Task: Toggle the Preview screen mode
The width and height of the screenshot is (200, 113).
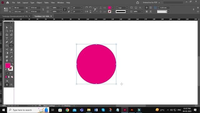Action: pyautogui.click(x=11, y=85)
